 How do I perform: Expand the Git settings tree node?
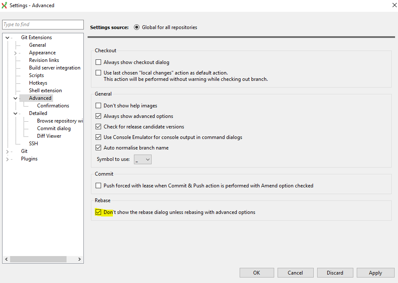(x=8, y=151)
